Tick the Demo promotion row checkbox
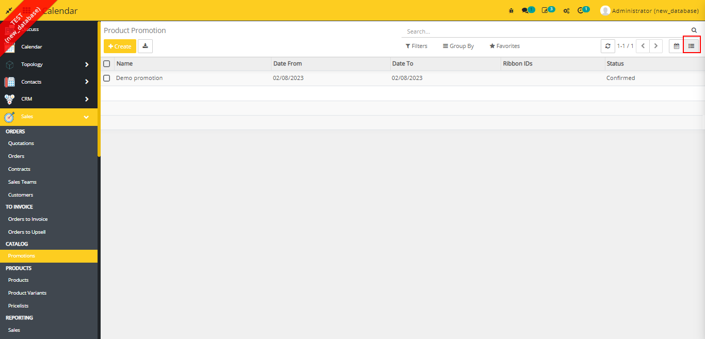Viewport: 705px width, 339px height. (x=107, y=78)
